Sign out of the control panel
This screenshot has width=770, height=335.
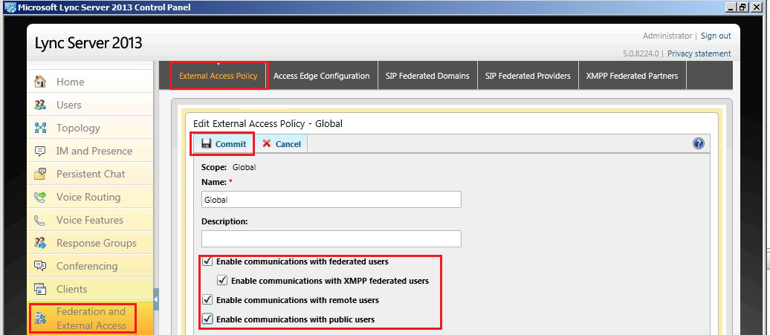click(x=716, y=36)
